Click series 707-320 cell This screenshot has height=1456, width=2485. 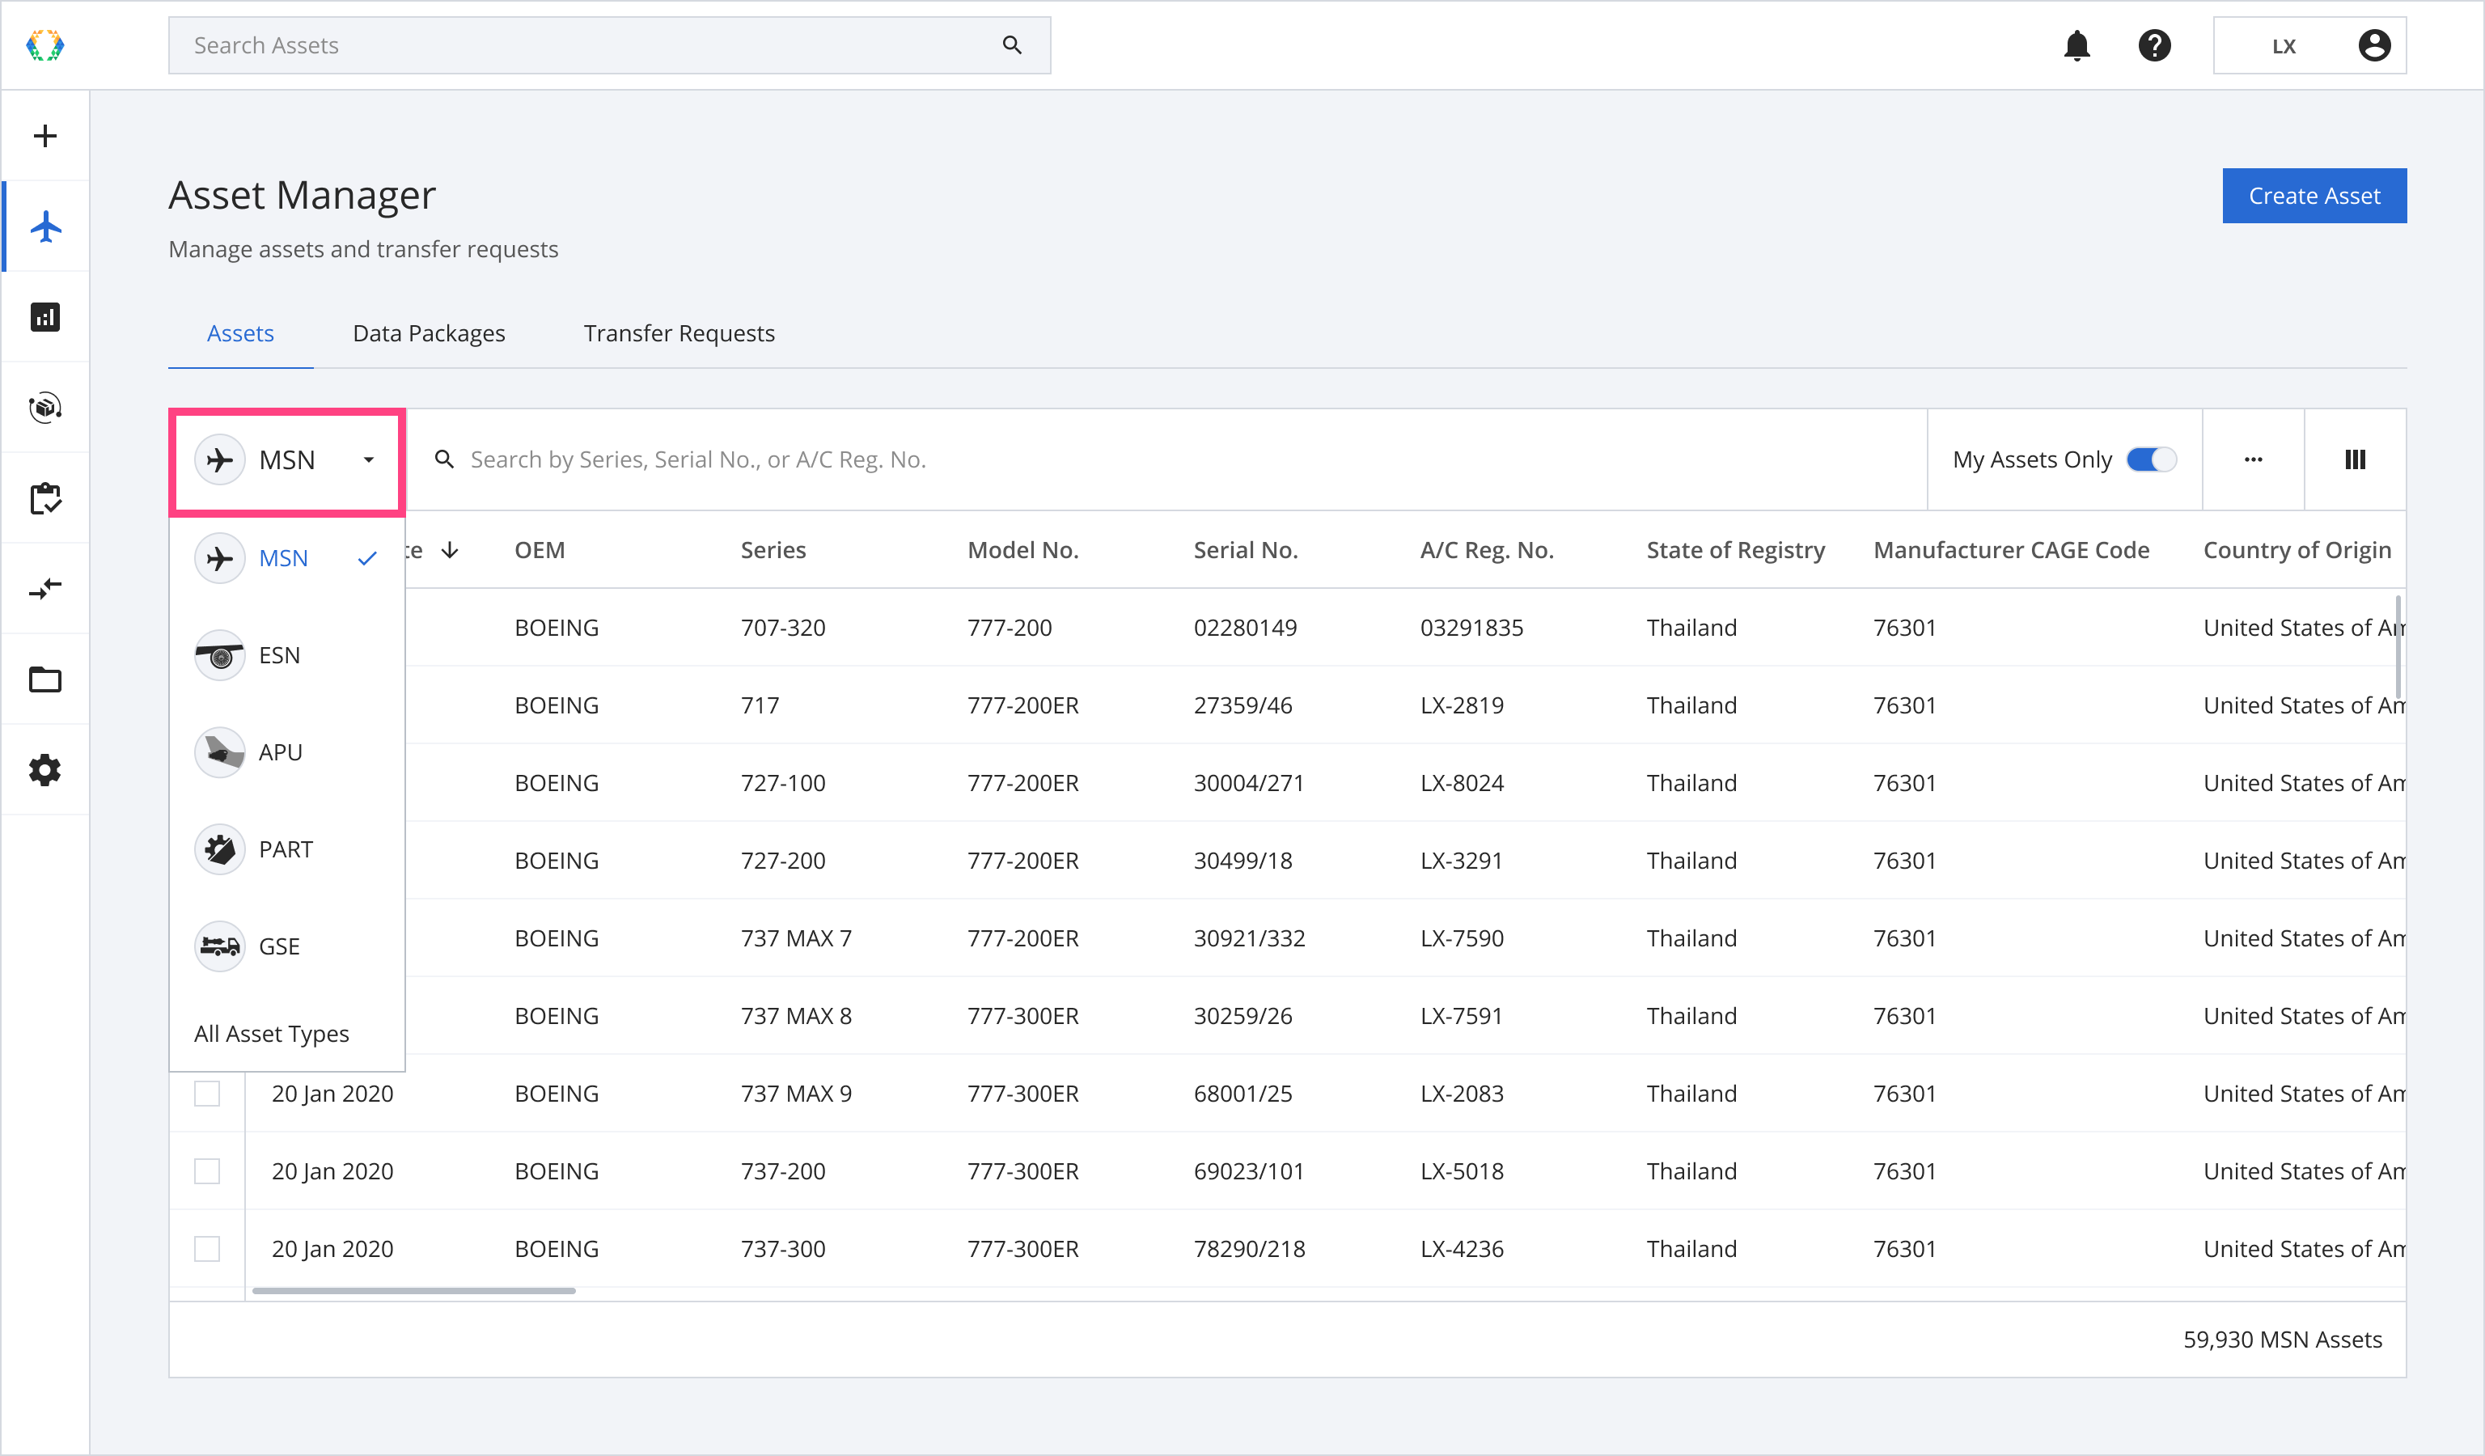tap(783, 628)
